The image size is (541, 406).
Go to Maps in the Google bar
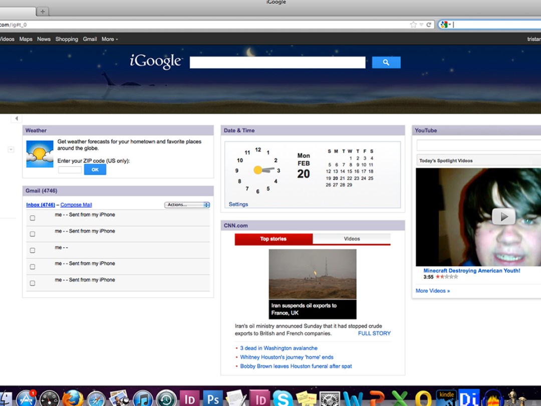click(26, 39)
